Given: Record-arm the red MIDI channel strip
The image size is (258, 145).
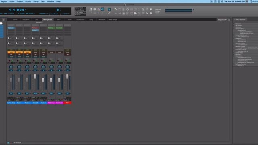Looking at the screenshot, I should pos(67,55).
